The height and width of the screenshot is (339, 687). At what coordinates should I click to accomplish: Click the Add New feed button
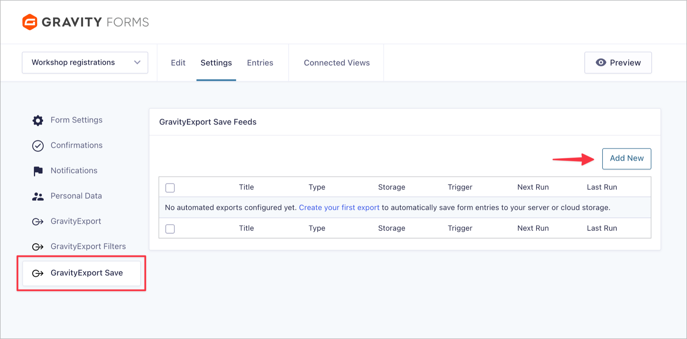(627, 158)
